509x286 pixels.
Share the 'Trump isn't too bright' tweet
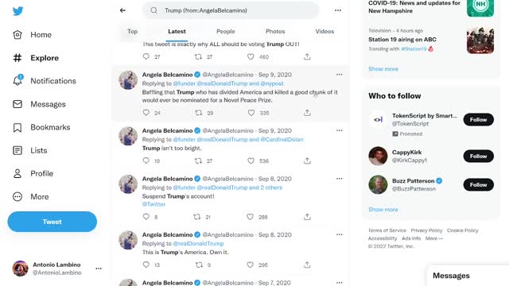[x=307, y=160]
